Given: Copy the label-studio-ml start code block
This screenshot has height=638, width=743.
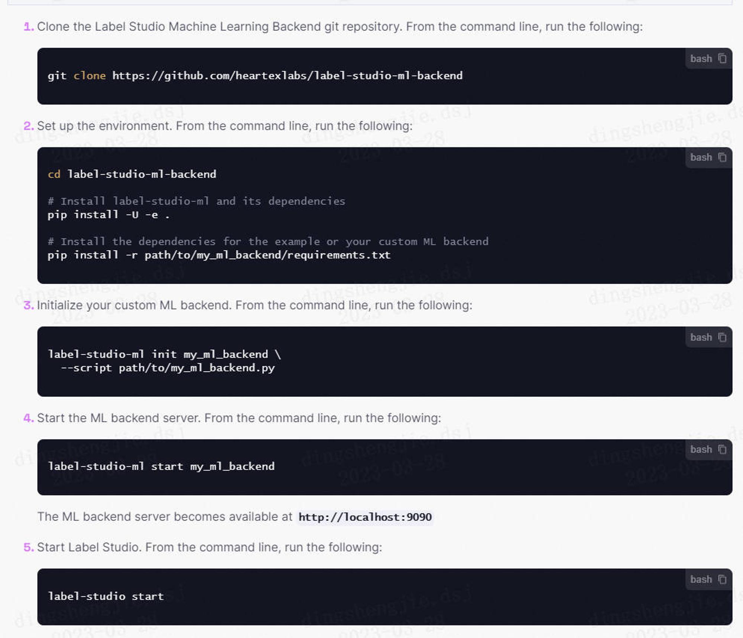Looking at the screenshot, I should (x=722, y=449).
